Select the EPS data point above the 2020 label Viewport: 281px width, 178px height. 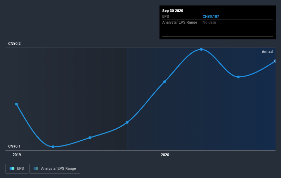point(164,82)
